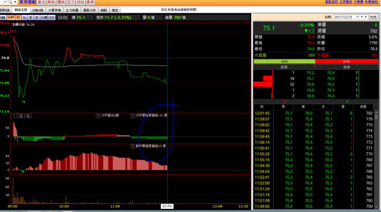Toggle the 訂 chart option
Image resolution: width=381 pixels, height=212 pixels.
37,17
